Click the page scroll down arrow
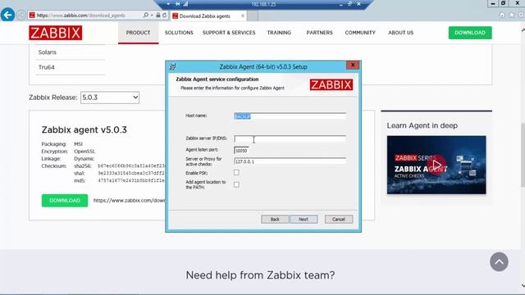Image resolution: width=525 pixels, height=295 pixels. [523, 285]
